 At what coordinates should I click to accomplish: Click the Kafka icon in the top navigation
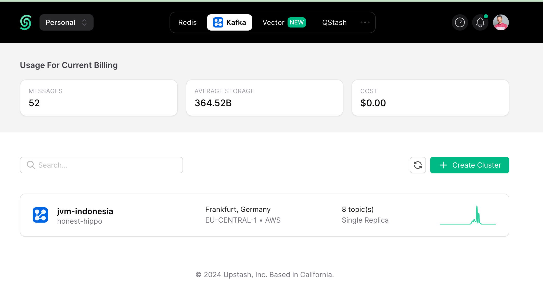pyautogui.click(x=218, y=22)
